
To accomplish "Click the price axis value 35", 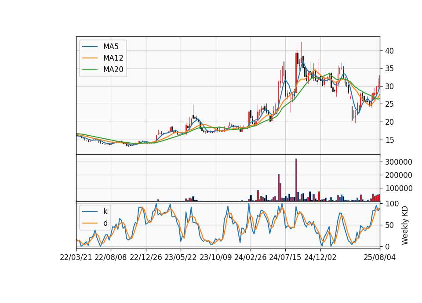I will (389, 69).
